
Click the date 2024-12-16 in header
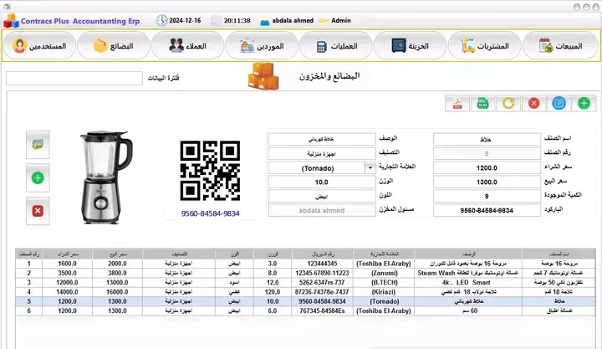(185, 20)
